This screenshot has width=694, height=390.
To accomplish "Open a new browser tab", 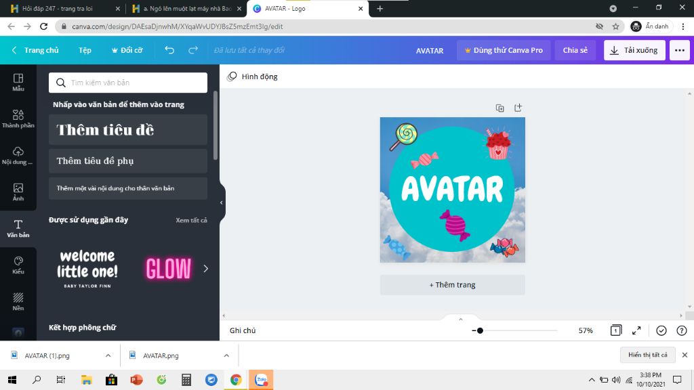I will point(380,8).
